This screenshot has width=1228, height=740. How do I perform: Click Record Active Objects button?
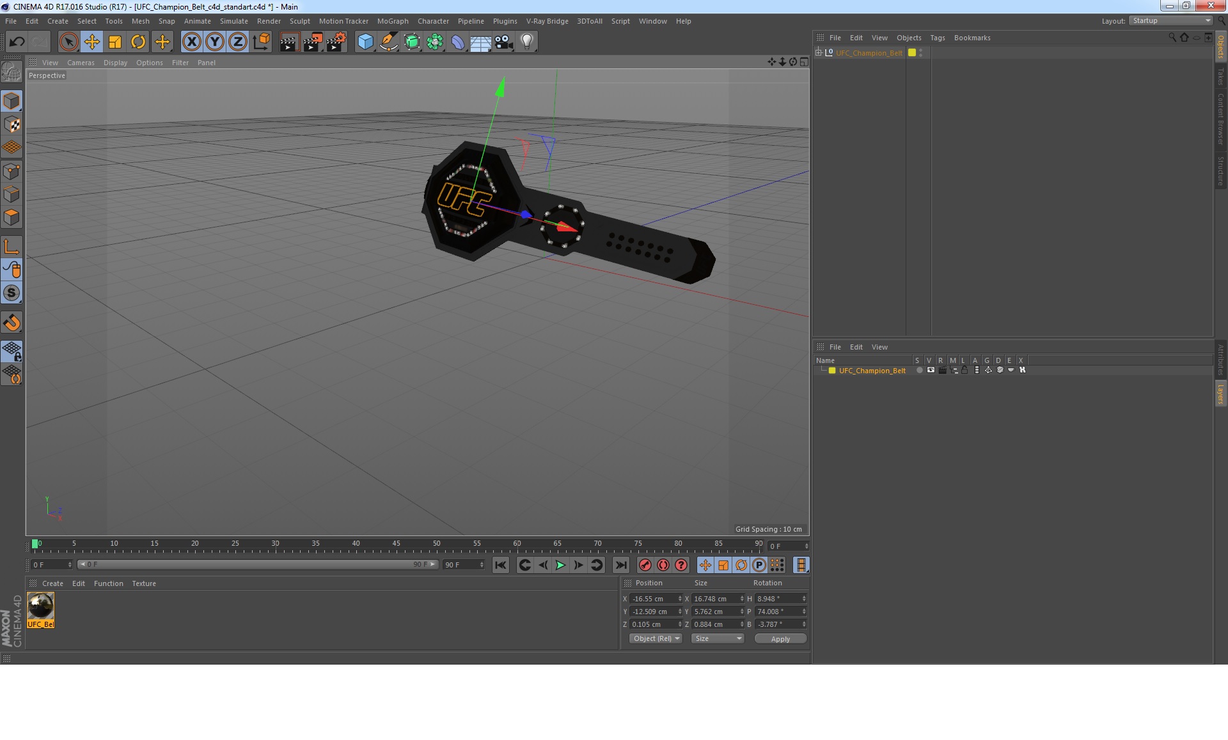coord(645,565)
